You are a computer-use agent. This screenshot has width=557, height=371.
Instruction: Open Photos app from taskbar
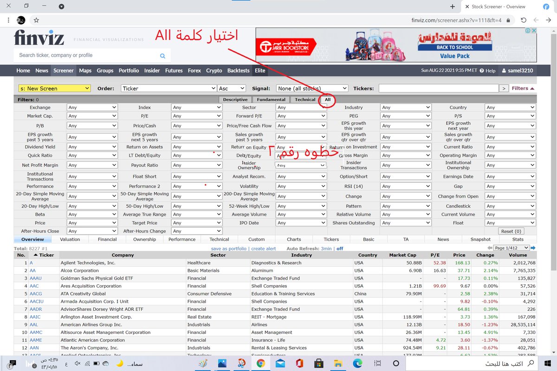222,363
